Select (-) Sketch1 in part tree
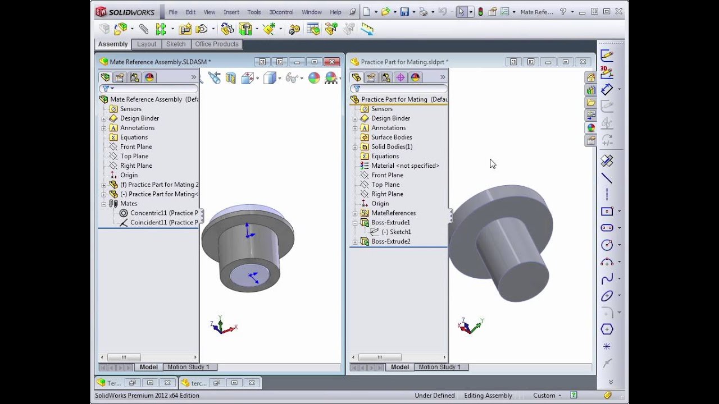This screenshot has height=404, width=719. pos(390,232)
